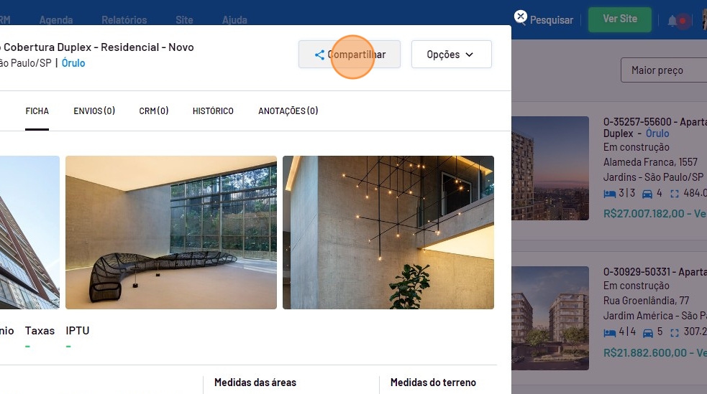This screenshot has width=707, height=394.
Task: Switch to the ENVIOS tab
Action: 94,111
